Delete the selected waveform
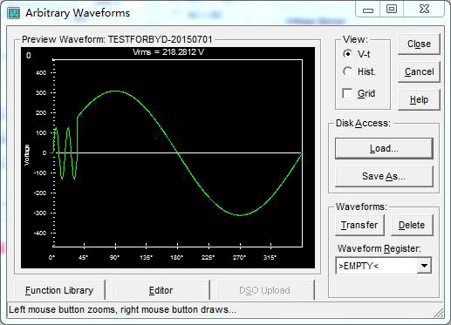This screenshot has width=451, height=325. 412,225
